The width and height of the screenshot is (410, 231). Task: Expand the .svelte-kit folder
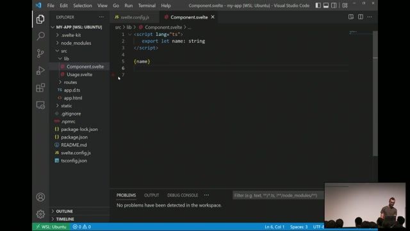[x=79, y=35]
